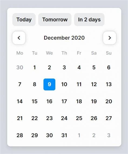This screenshot has width=128, height=154.
Task: Pick Saturday December 12
Action: coord(94,84)
